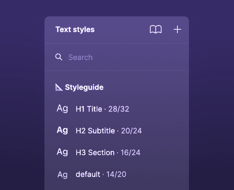This screenshot has width=234, height=190.
Task: Click the Styleguide ruler triangle icon
Action: pos(59,87)
